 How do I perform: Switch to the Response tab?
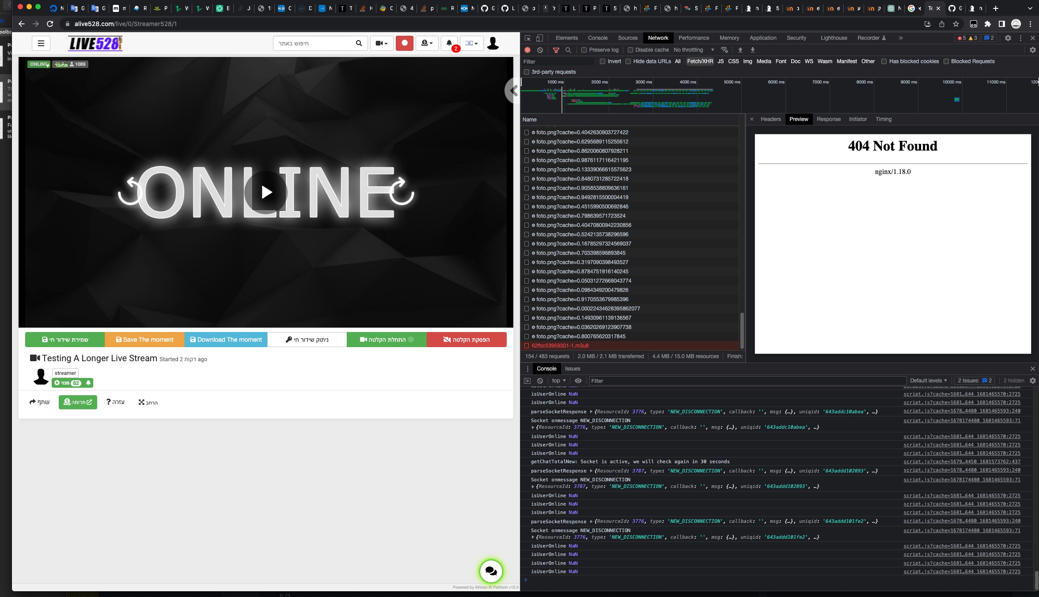click(x=828, y=119)
